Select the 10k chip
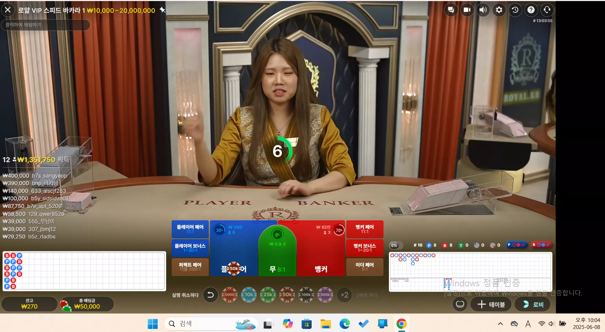This screenshot has width=605, height=332. [249, 295]
